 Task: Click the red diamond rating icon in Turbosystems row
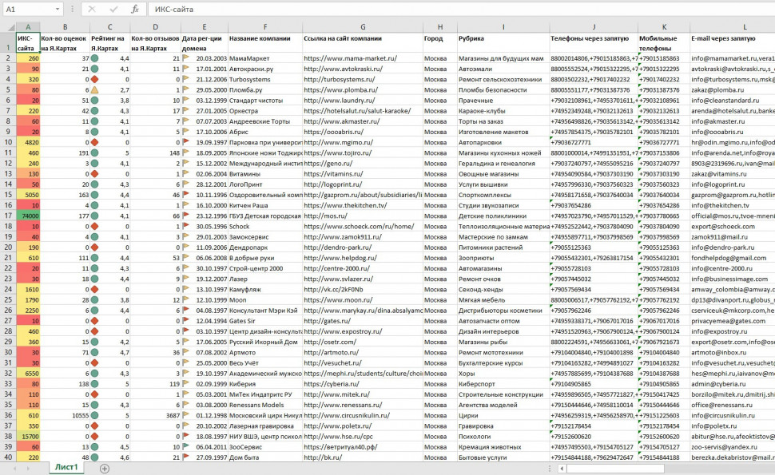click(x=94, y=80)
